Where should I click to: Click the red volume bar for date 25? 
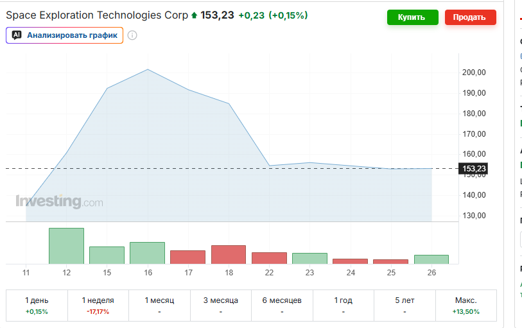click(x=390, y=261)
